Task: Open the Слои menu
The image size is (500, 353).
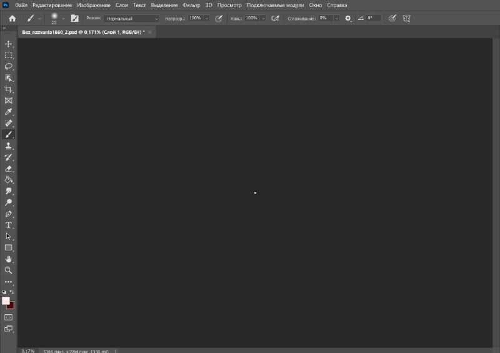Action: (x=121, y=5)
